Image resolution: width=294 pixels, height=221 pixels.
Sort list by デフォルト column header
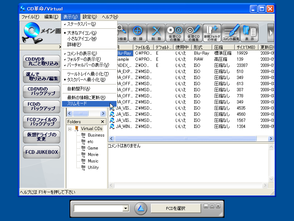click(163, 47)
